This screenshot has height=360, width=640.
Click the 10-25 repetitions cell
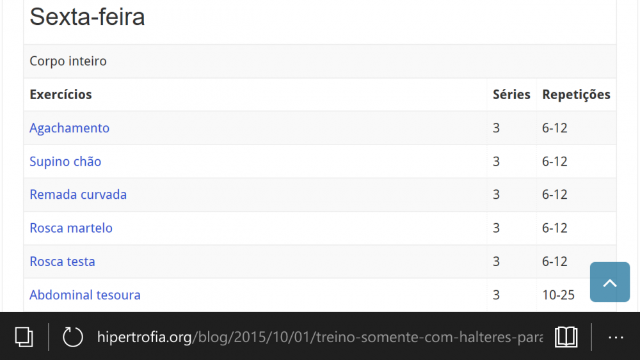point(558,295)
